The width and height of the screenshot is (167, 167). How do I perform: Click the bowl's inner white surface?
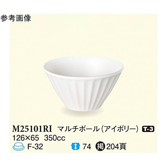[x=83, y=66]
